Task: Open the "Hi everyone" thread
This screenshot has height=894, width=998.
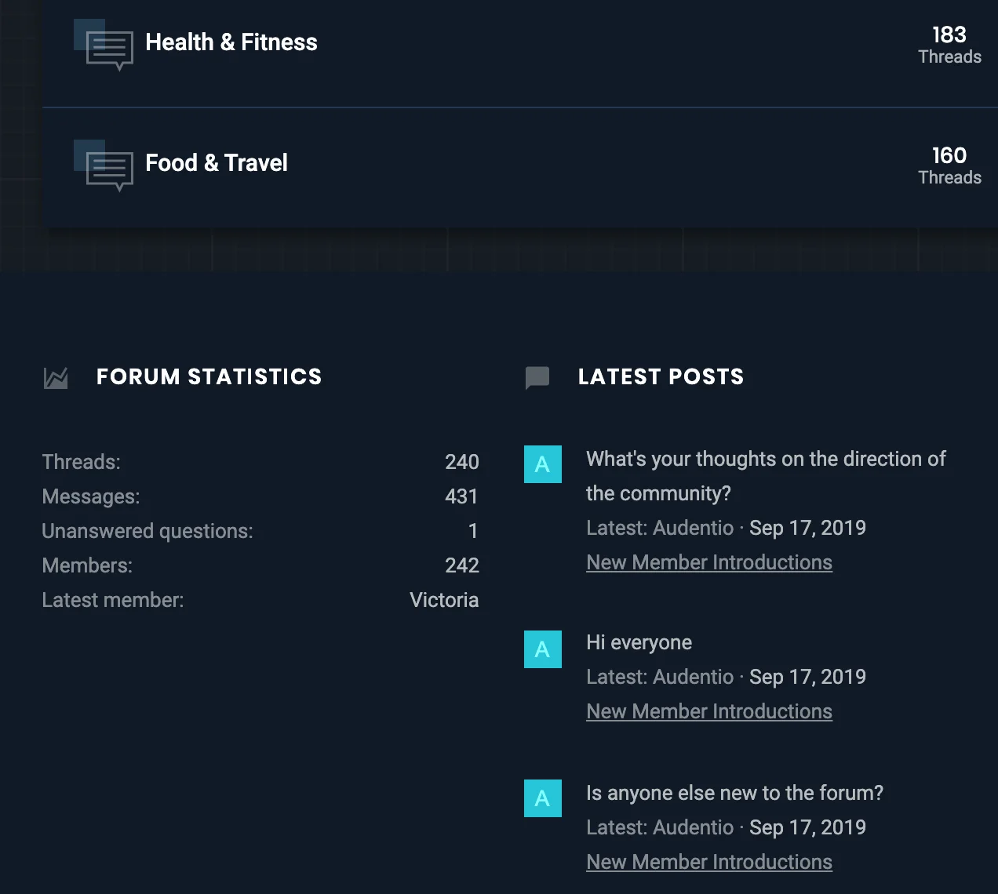Action: pyautogui.click(x=639, y=643)
